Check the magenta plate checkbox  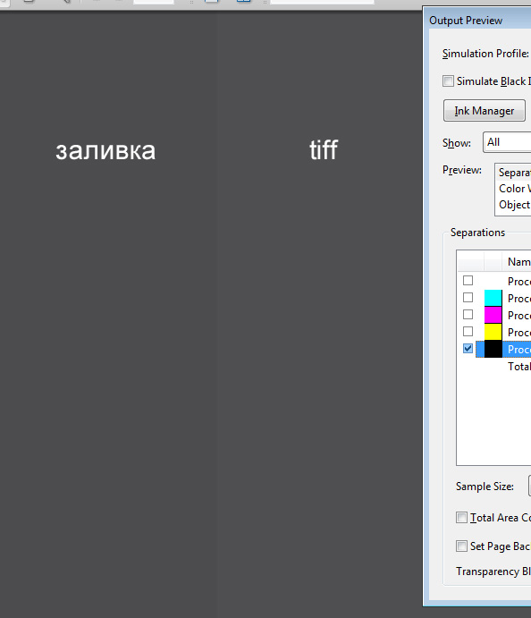pyautogui.click(x=468, y=314)
